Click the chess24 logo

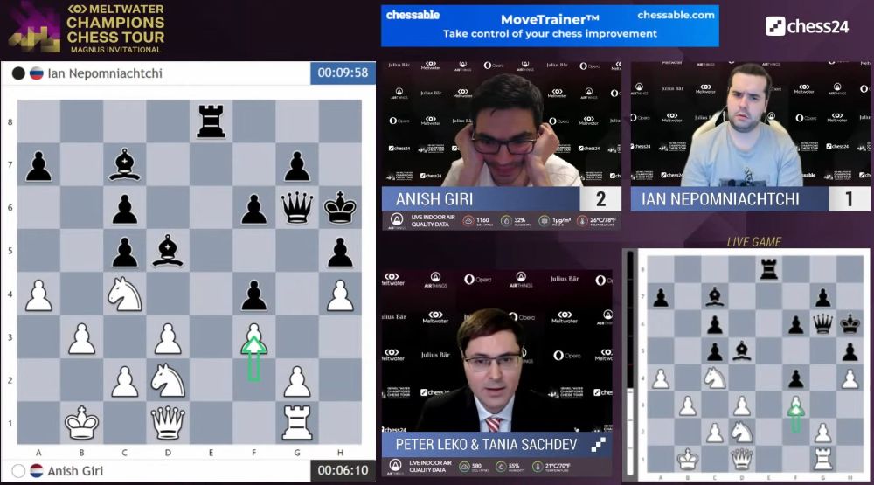807,26
